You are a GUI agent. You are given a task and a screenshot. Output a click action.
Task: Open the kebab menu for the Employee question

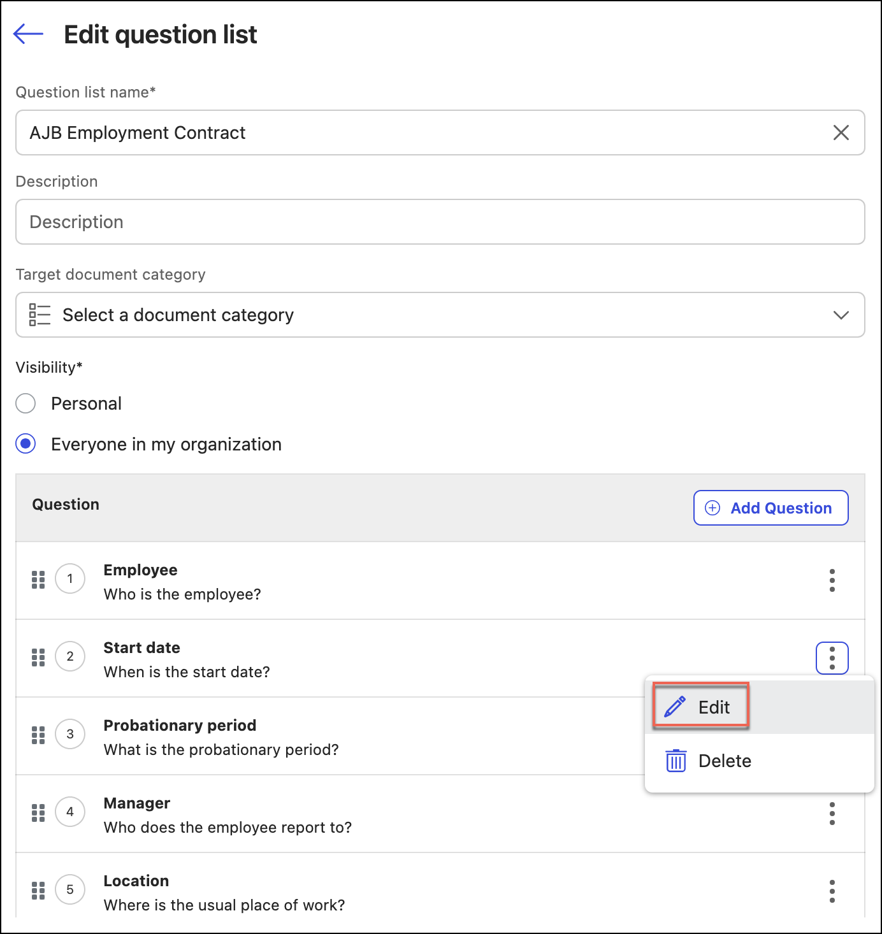(832, 580)
